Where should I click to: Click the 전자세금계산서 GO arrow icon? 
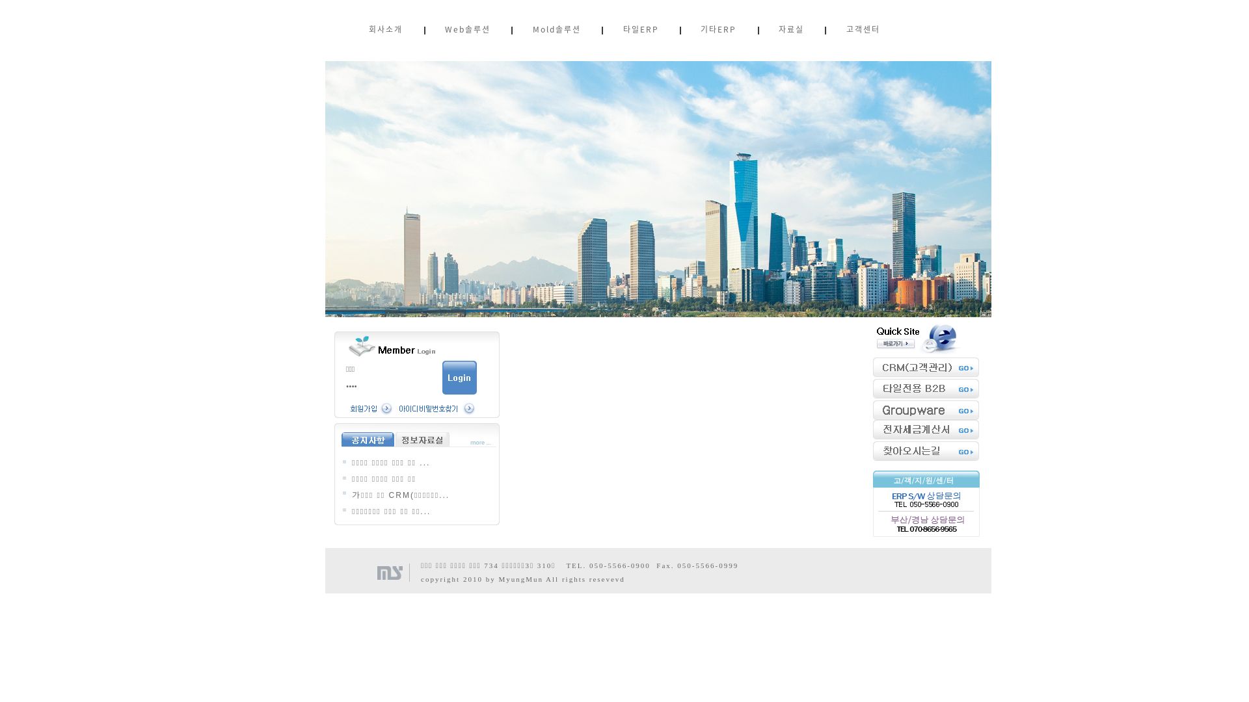[x=965, y=430]
